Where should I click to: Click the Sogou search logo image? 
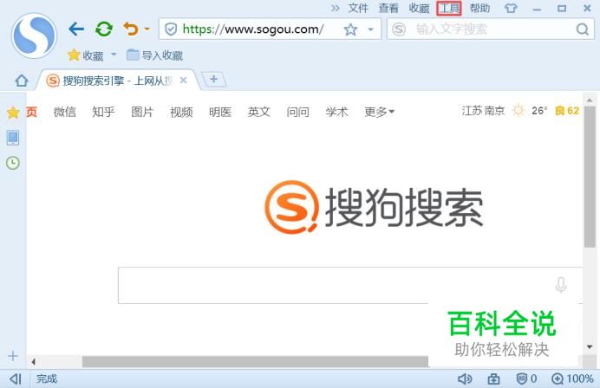(374, 207)
